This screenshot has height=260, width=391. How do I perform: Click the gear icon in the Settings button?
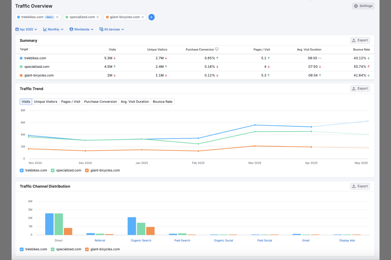[x=356, y=6]
